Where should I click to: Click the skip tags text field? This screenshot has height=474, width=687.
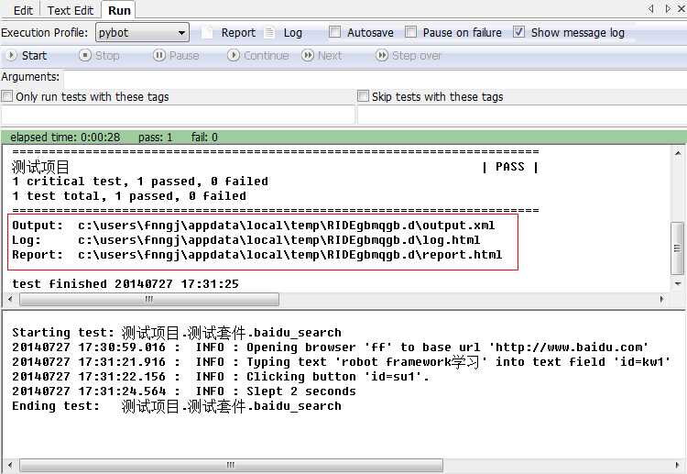pyautogui.click(x=522, y=116)
